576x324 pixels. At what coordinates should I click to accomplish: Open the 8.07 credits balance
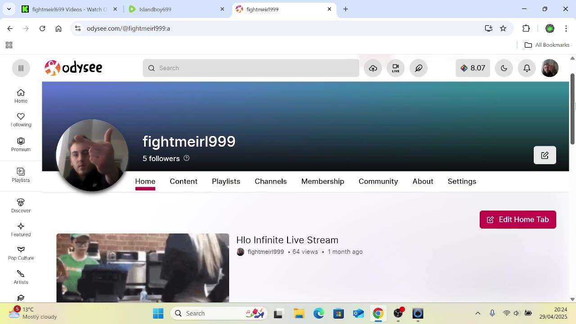(472, 68)
